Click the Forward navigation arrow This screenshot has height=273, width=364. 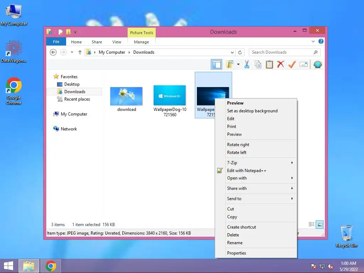pyautogui.click(x=63, y=52)
